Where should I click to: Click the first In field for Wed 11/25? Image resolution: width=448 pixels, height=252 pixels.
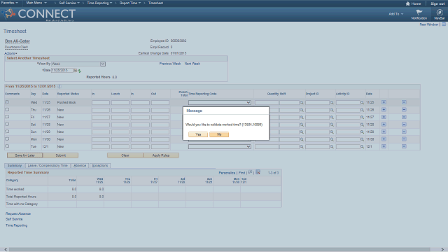point(101,103)
